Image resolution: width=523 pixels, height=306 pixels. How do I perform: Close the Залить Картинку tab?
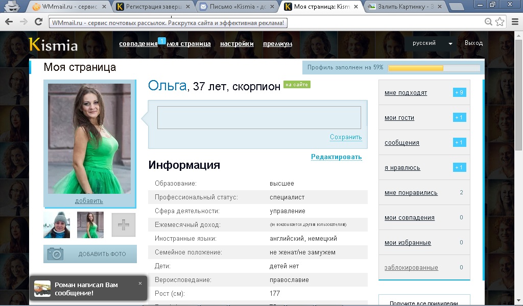click(x=440, y=6)
